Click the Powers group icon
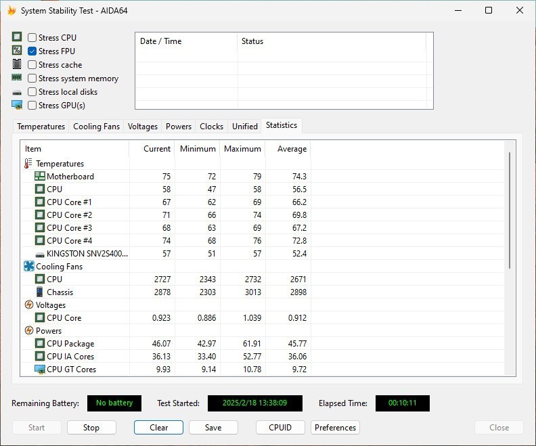 coord(28,331)
